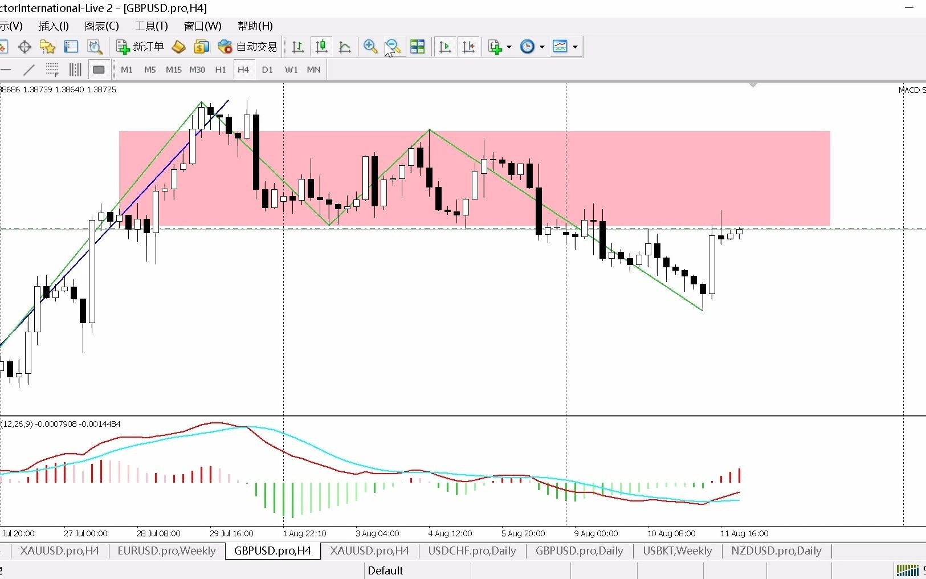Switch timeframe to MN
926x579 pixels.
[x=313, y=70]
